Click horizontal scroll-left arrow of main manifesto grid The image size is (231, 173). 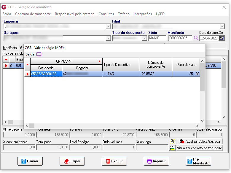coord(5,122)
